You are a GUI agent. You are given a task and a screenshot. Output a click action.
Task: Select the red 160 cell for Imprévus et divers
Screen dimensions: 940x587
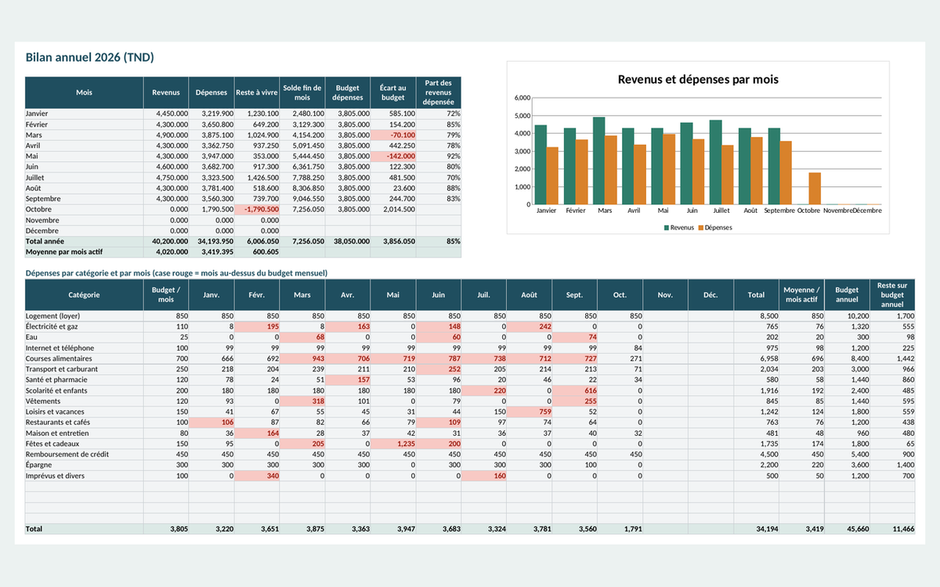point(484,475)
